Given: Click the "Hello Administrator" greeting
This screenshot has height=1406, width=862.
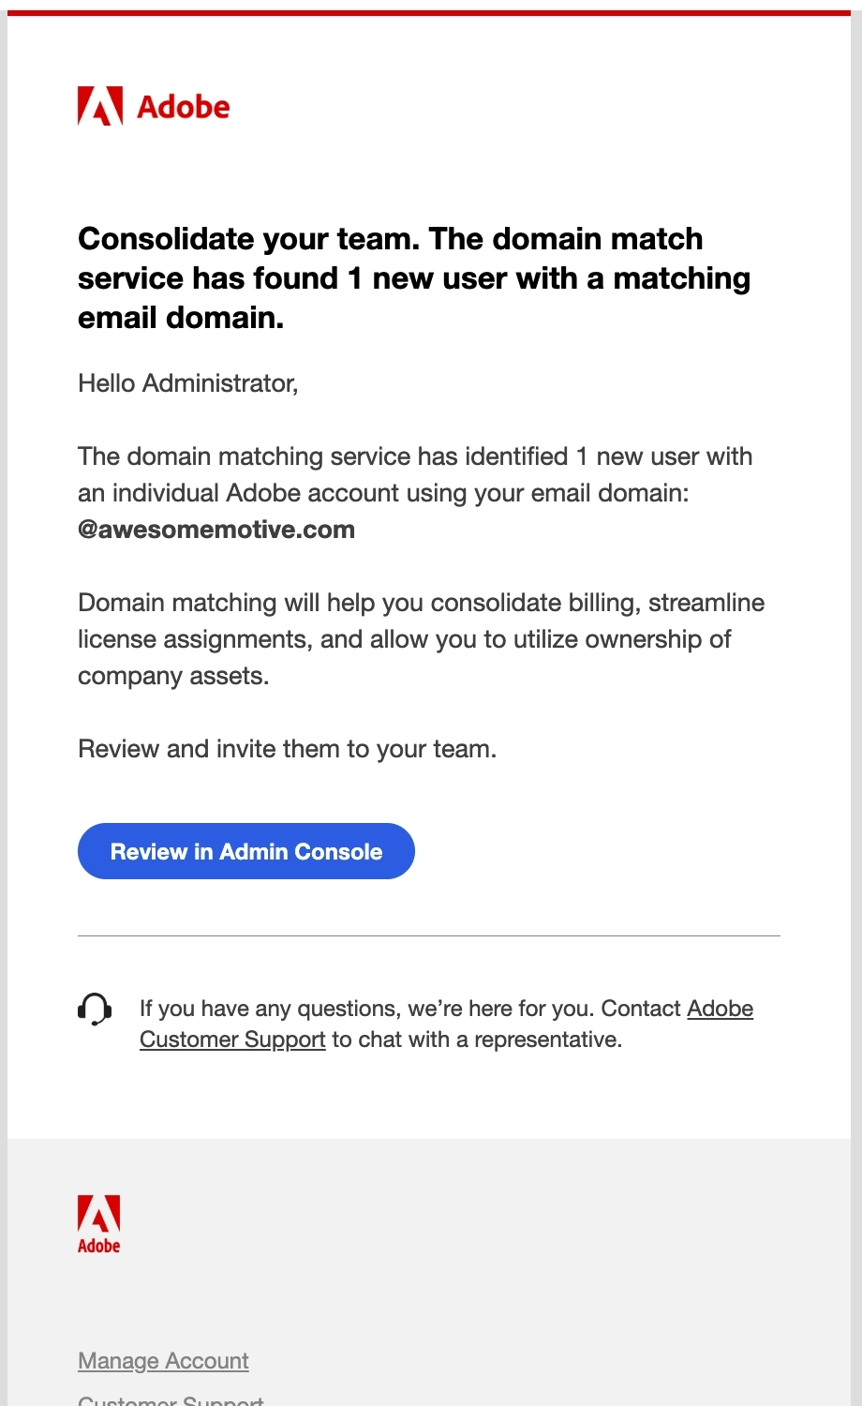Looking at the screenshot, I should 187,383.
